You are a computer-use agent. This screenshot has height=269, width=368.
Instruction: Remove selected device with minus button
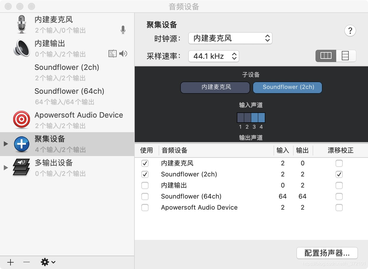click(x=27, y=262)
